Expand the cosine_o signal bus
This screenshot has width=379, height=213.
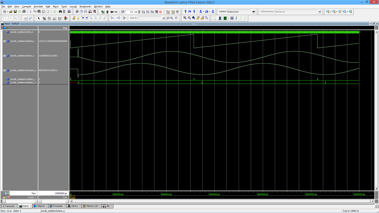pyautogui.click(x=4, y=70)
